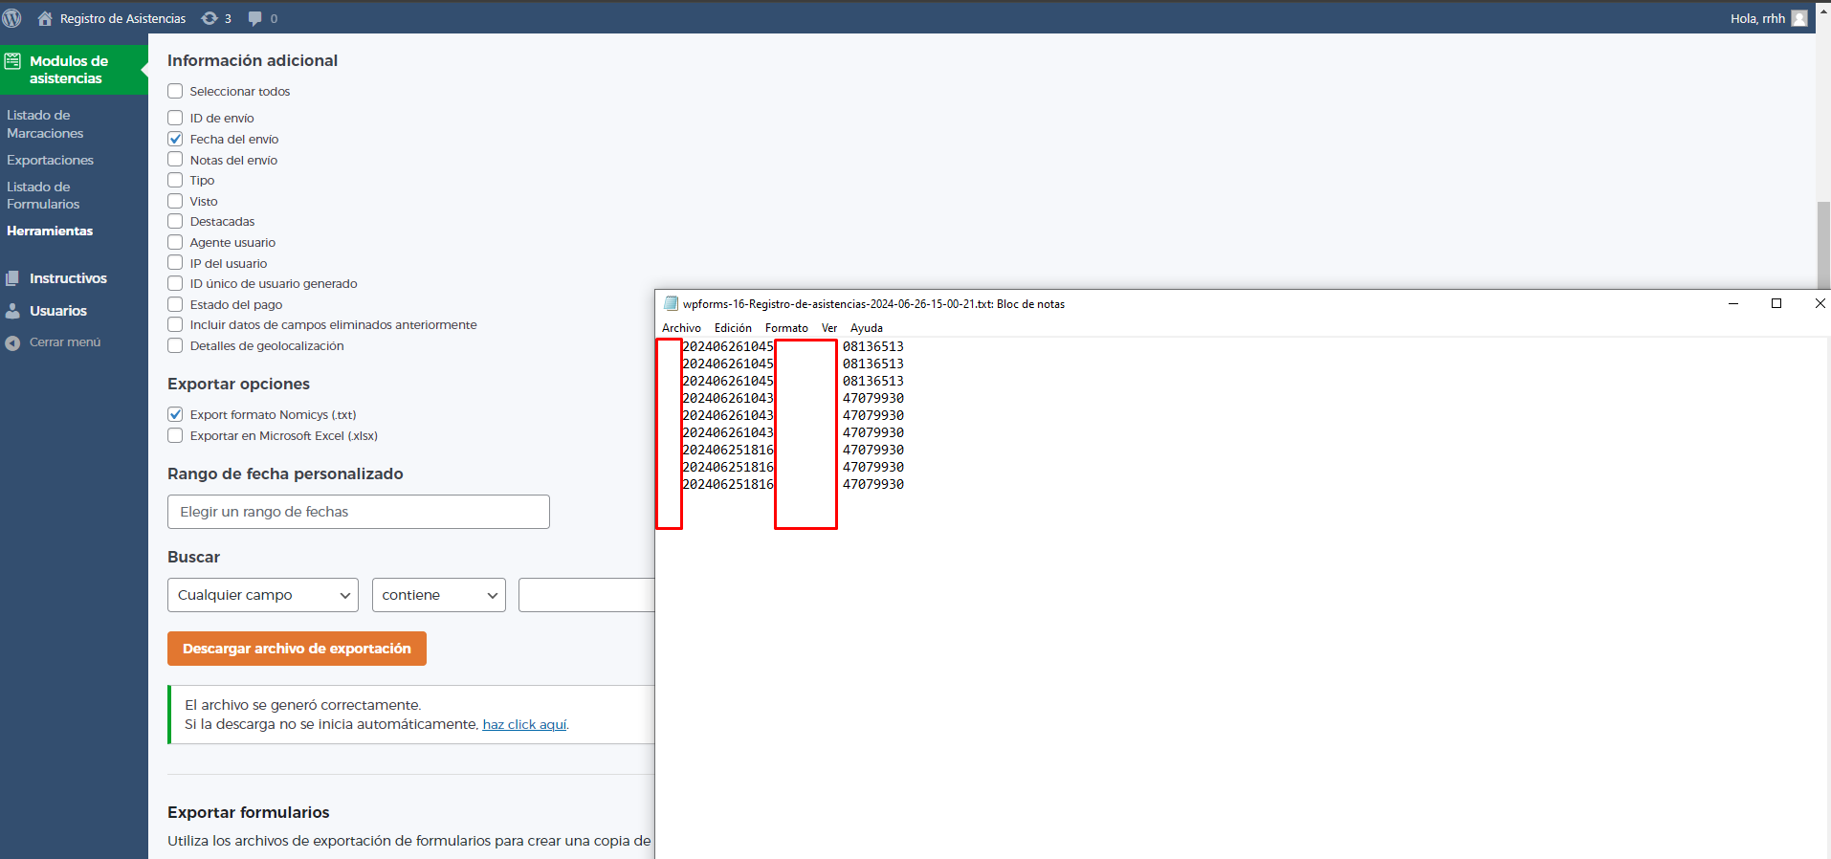Click the user avatar next to Hola, rrhh
Image resolution: width=1831 pixels, height=859 pixels.
(x=1799, y=18)
